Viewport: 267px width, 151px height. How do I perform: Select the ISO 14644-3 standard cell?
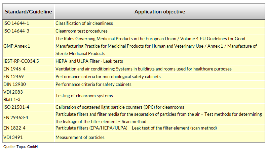[29, 31]
